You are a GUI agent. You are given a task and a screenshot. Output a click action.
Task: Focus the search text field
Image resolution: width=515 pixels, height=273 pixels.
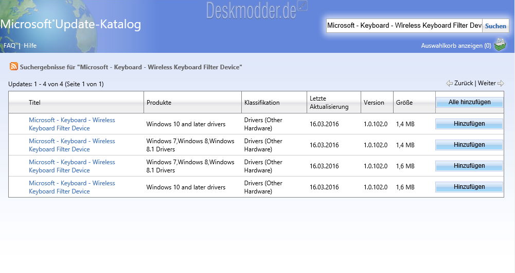(x=404, y=26)
